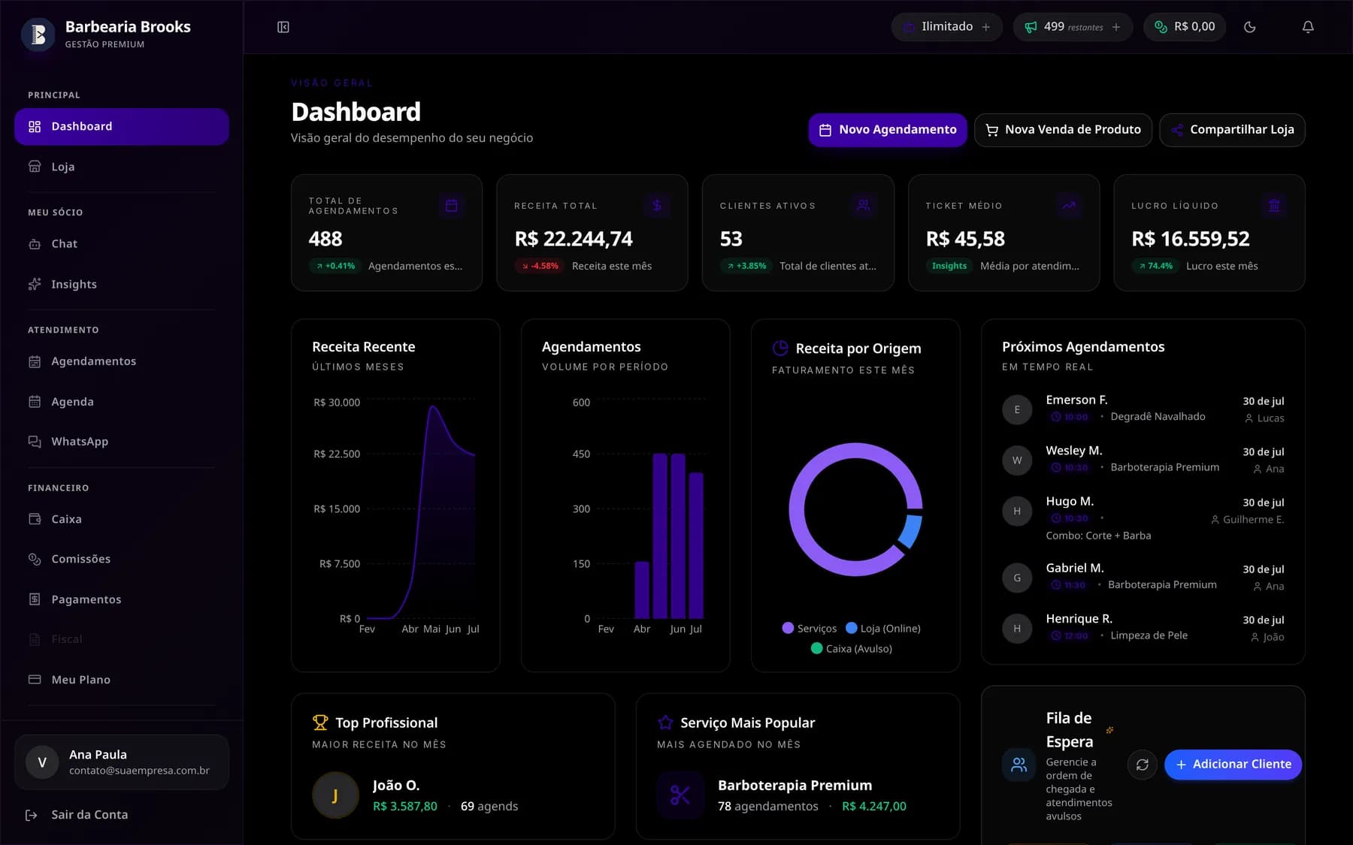Open Meu Plano sidebar item

point(122,680)
